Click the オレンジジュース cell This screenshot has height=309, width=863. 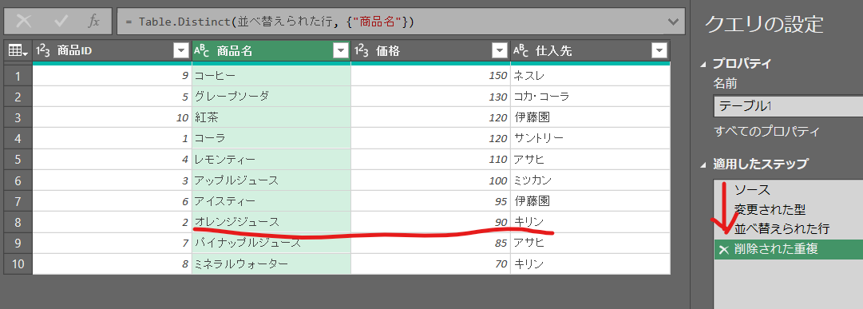pos(271,223)
